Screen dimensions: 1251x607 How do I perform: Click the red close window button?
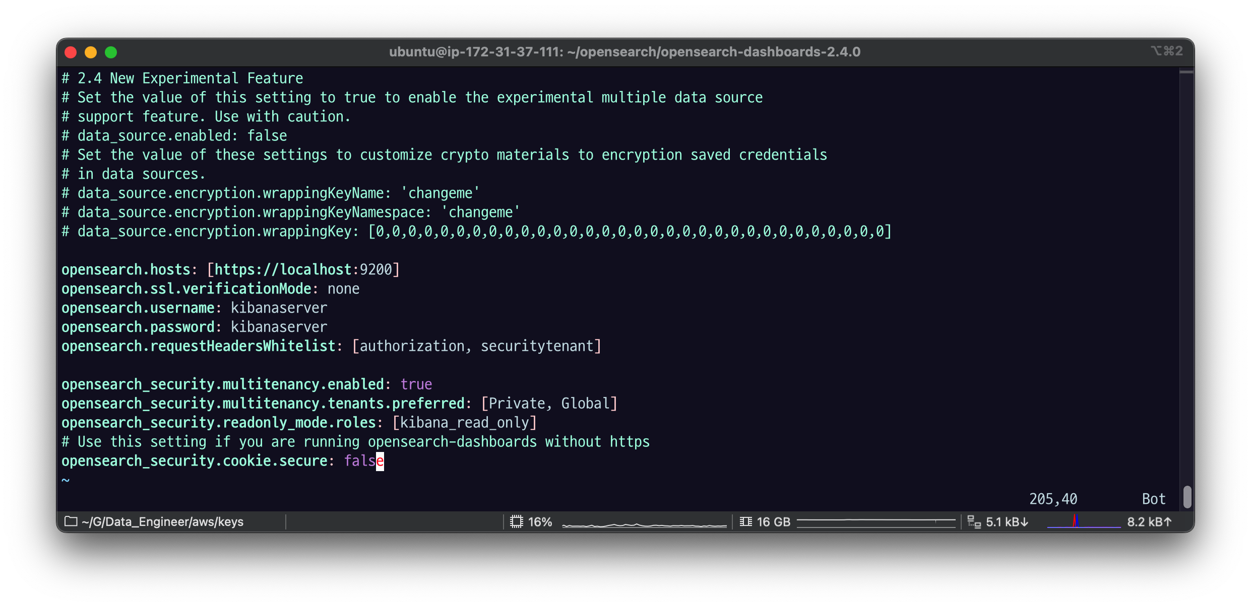71,52
